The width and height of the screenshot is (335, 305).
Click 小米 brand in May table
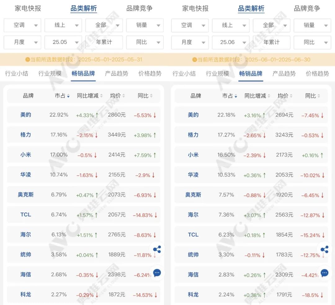pyautogui.click(x=26, y=155)
